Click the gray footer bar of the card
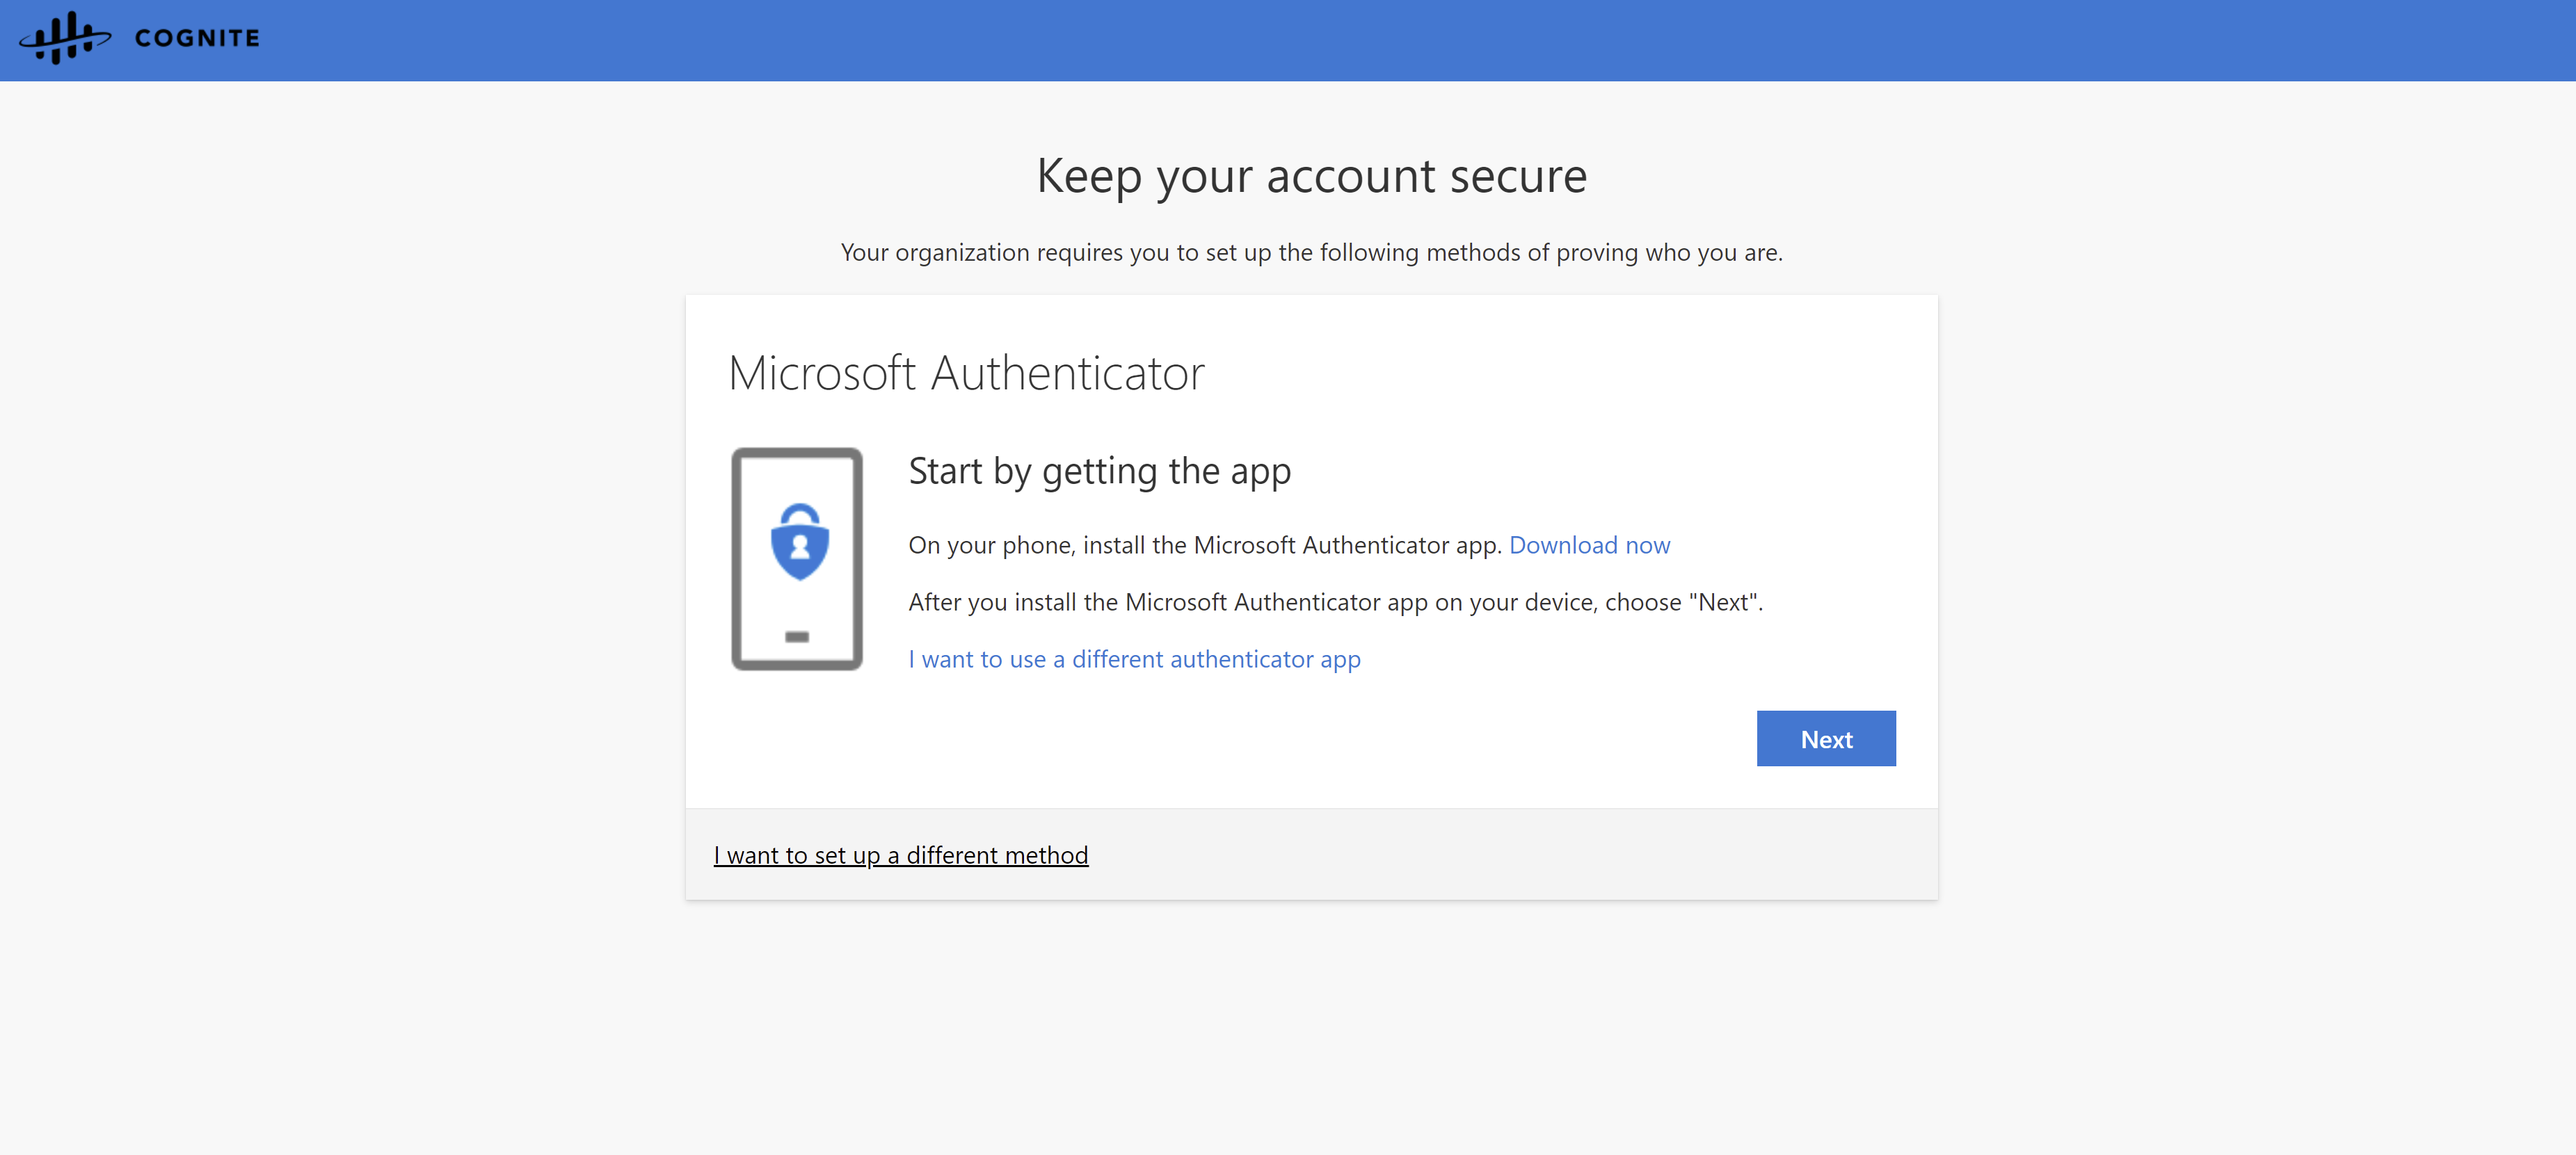 click(x=1500, y=855)
